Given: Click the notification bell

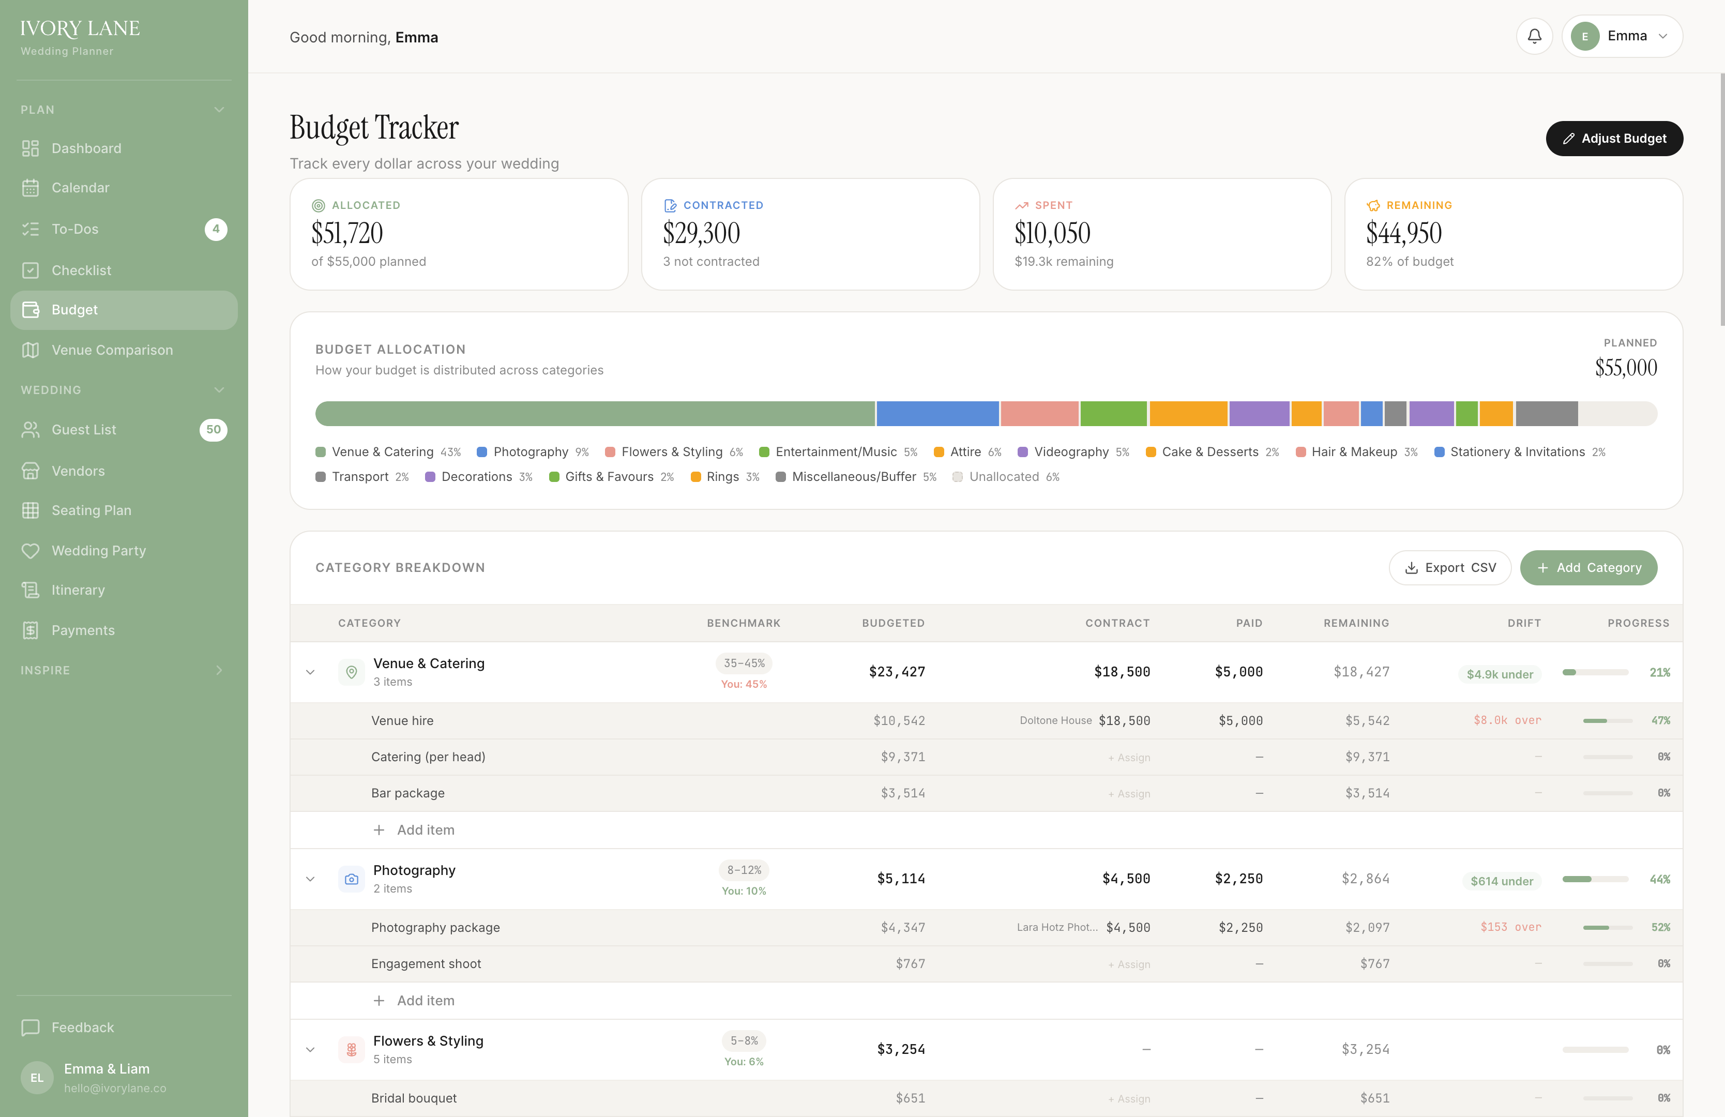Looking at the screenshot, I should click(1534, 36).
